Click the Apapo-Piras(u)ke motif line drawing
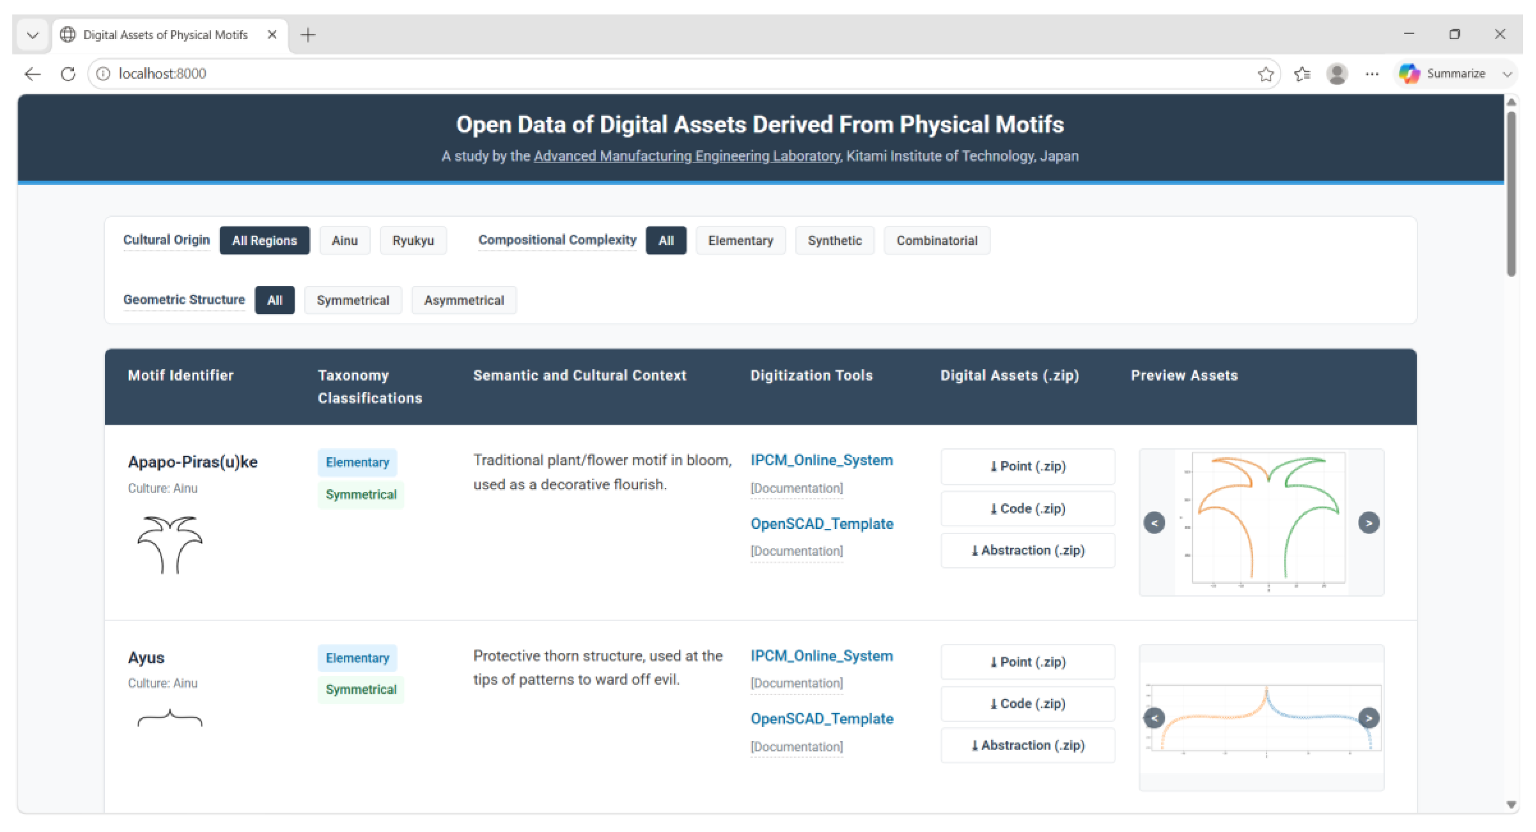1536x832 pixels. pyautogui.click(x=170, y=545)
